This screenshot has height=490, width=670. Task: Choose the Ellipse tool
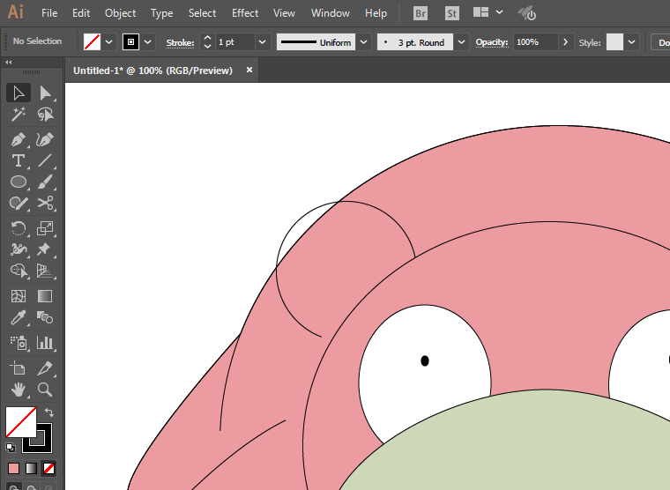click(x=18, y=182)
